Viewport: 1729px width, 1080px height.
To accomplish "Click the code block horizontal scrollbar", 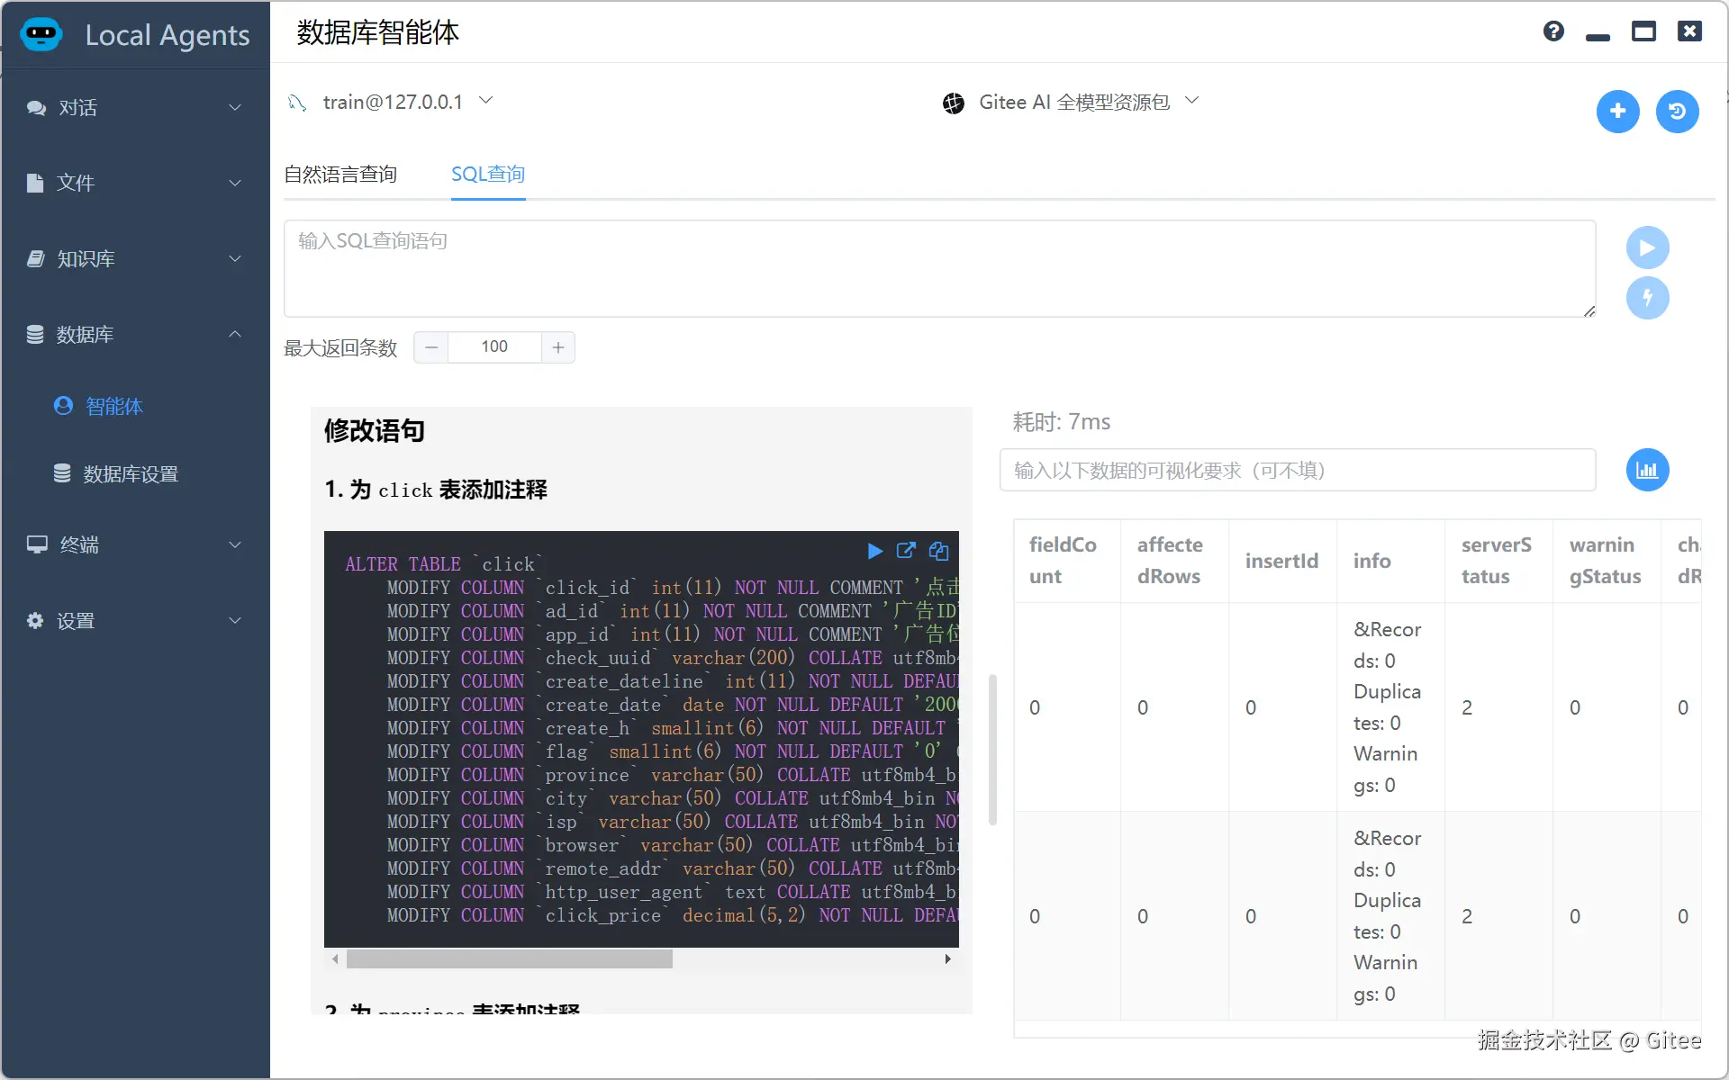I will [509, 959].
